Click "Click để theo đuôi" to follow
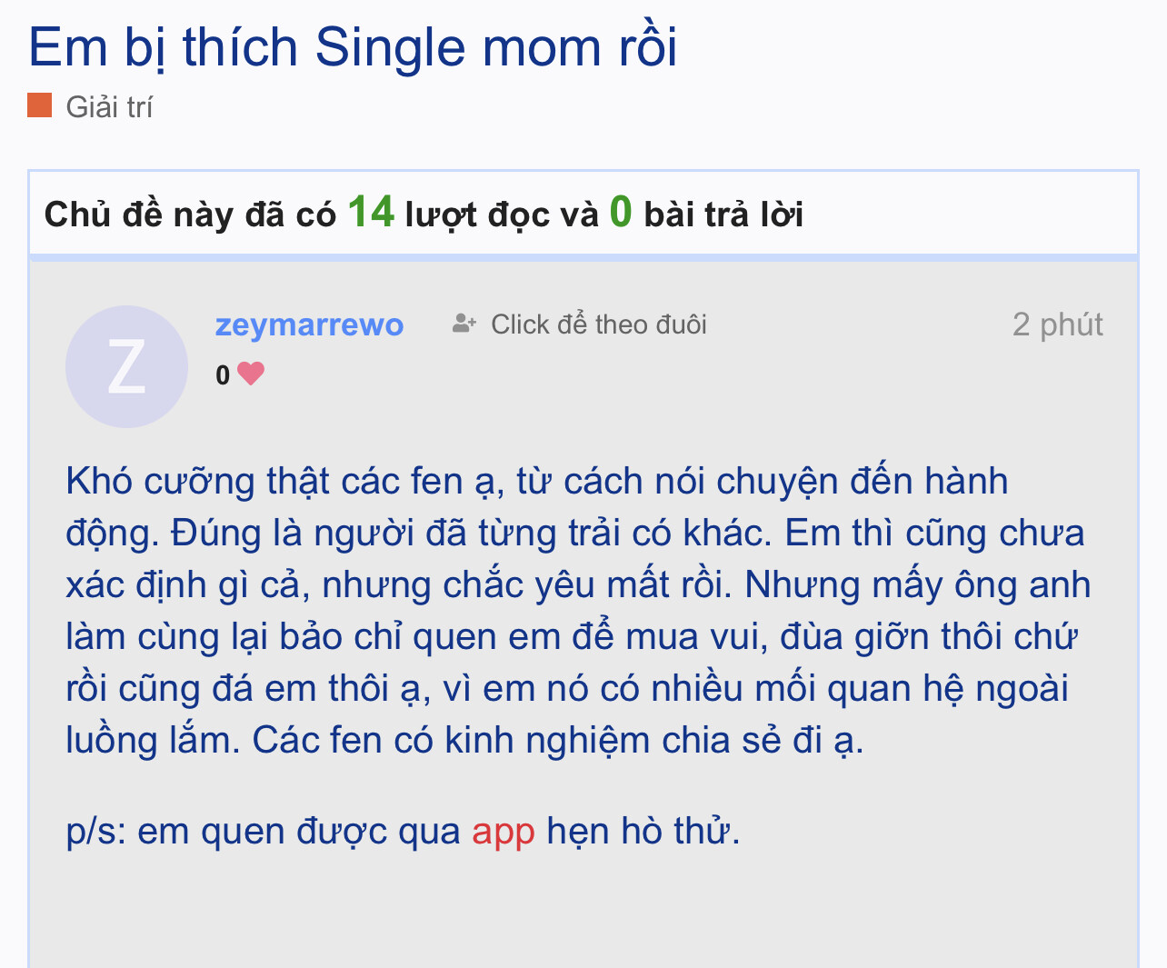 coord(598,324)
